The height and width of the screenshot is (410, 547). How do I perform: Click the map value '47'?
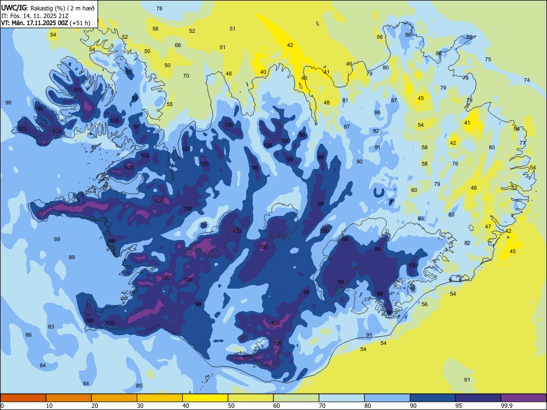(488, 227)
